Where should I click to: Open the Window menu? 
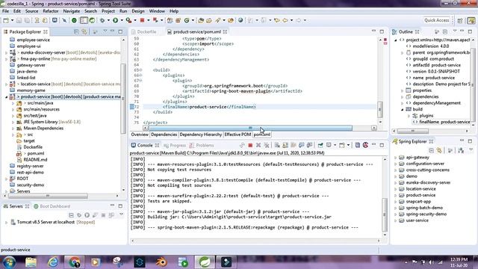[157, 11]
